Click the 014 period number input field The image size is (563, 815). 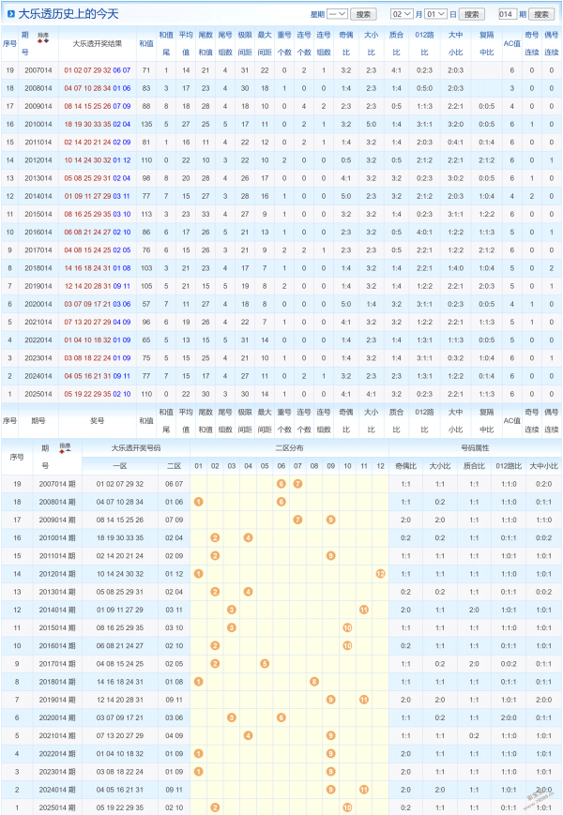[x=508, y=14]
